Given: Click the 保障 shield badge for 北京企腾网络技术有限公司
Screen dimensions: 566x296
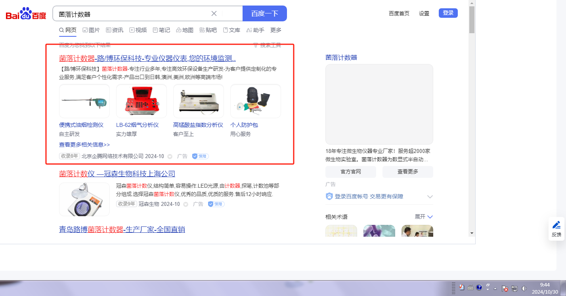Looking at the screenshot, I should (200, 156).
